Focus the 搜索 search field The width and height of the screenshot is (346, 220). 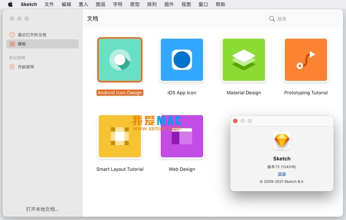click(x=302, y=19)
